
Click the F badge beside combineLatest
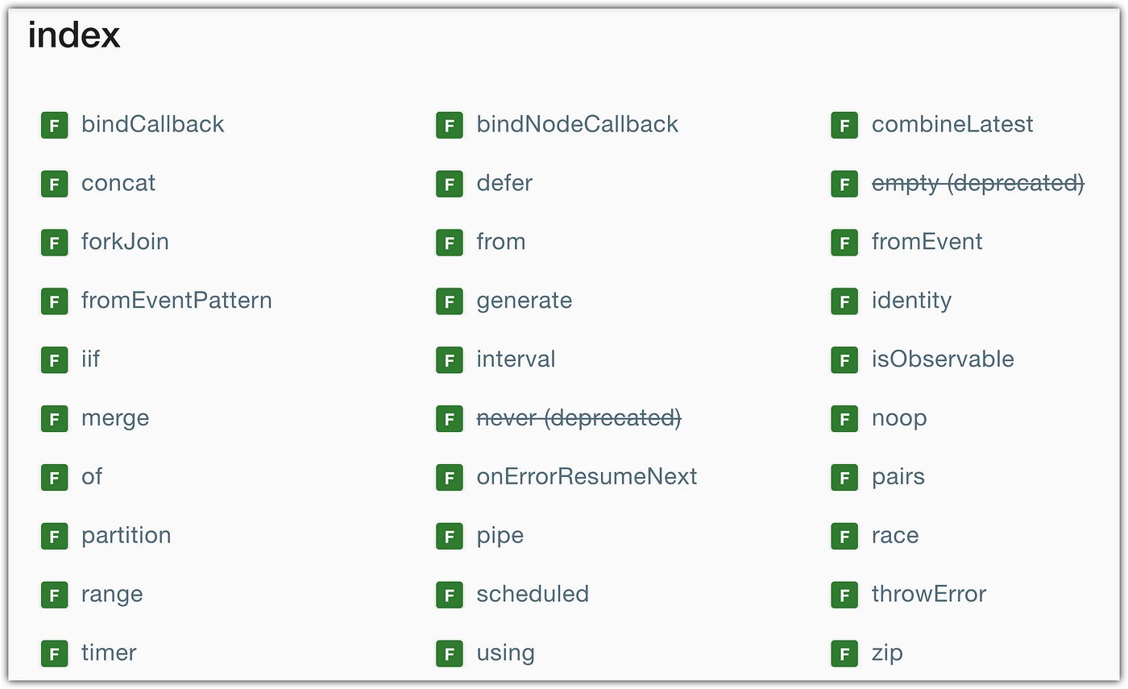coord(844,125)
